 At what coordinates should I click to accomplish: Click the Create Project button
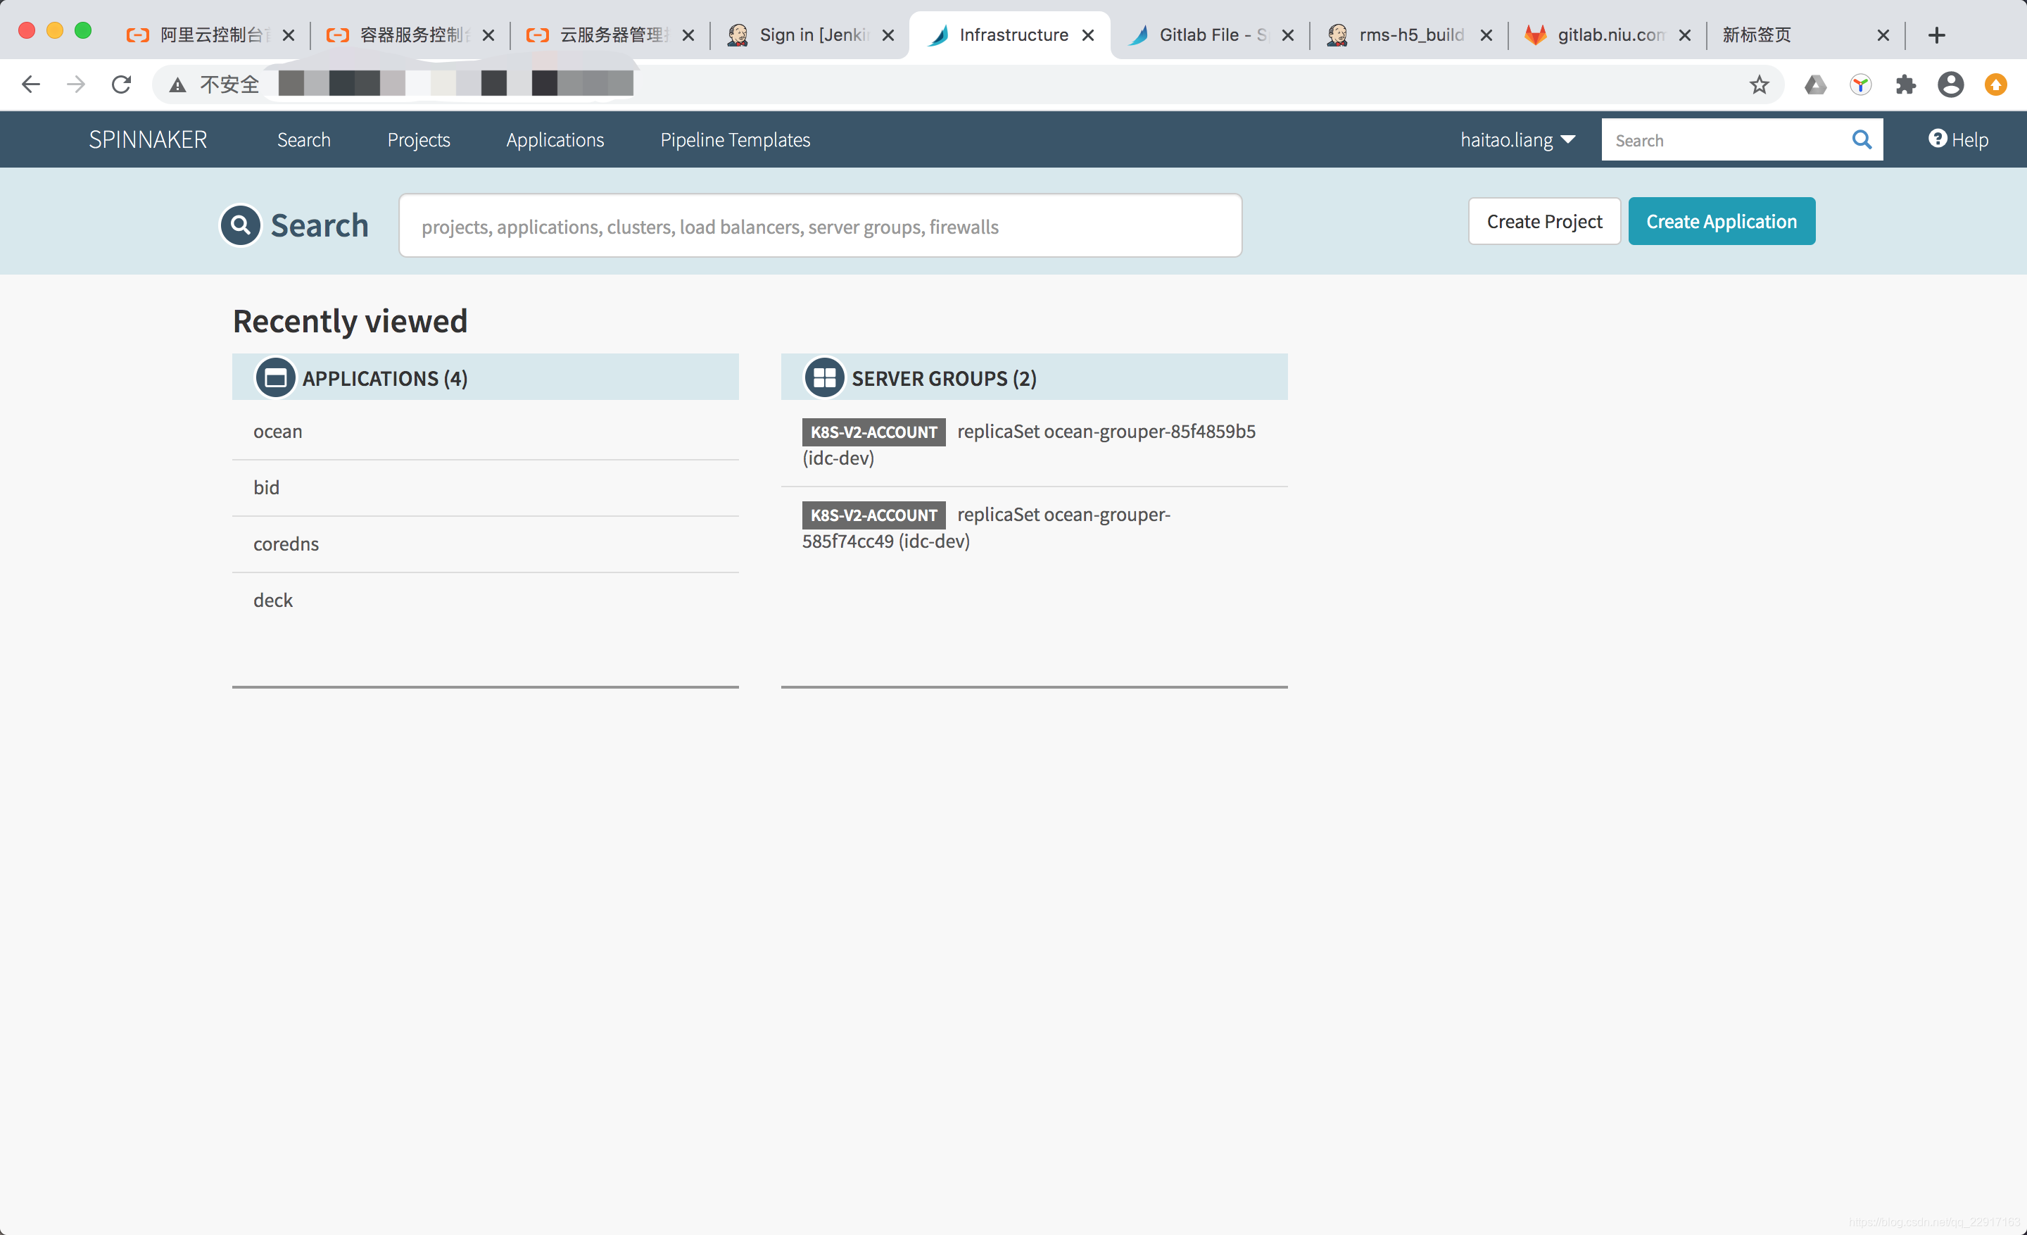tap(1543, 221)
